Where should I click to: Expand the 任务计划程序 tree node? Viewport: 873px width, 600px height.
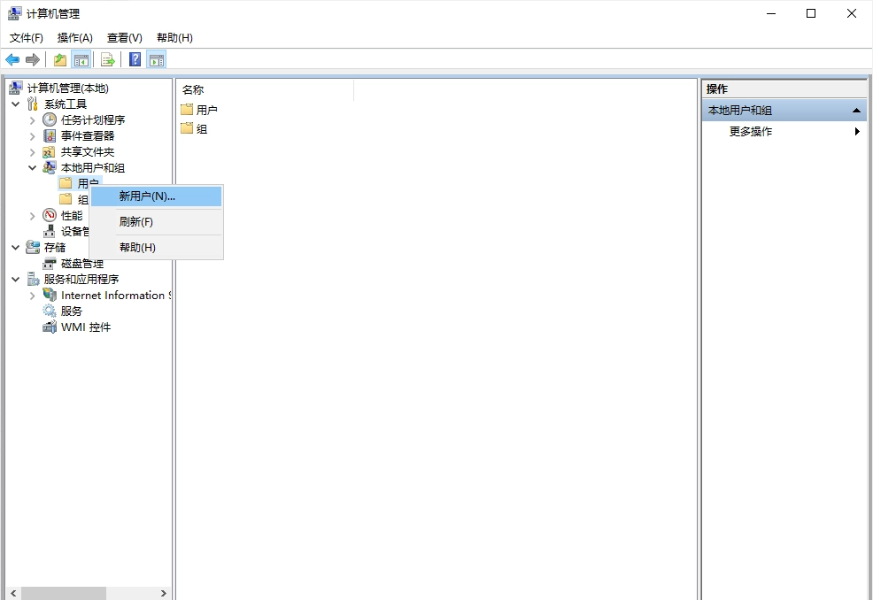(x=33, y=120)
